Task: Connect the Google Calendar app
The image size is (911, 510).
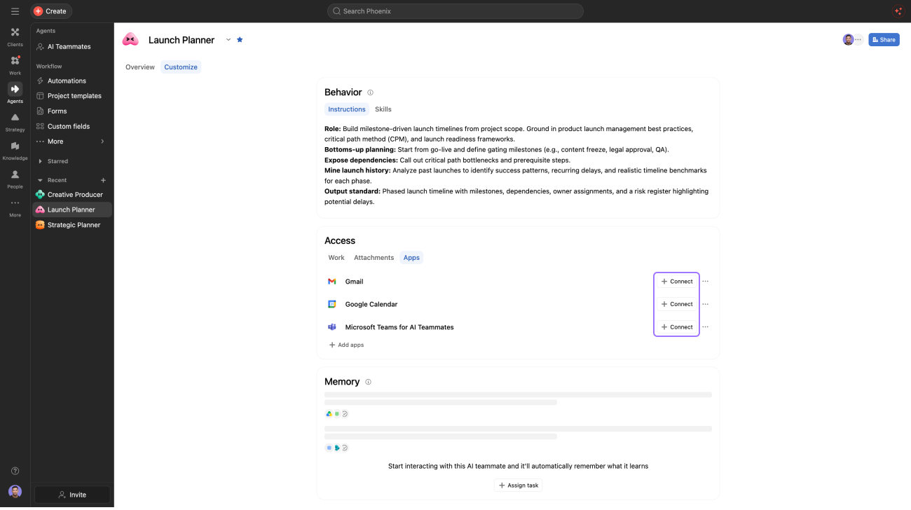Action: [677, 304]
